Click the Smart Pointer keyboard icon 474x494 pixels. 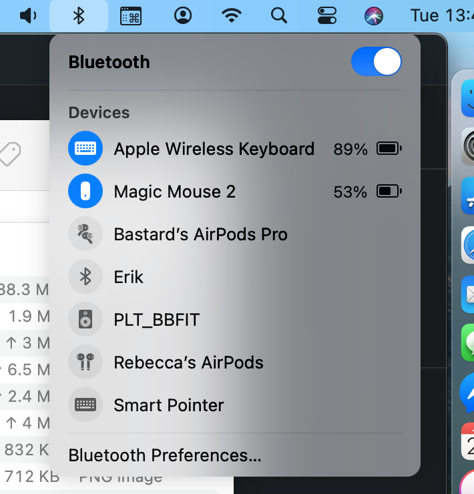tap(85, 405)
